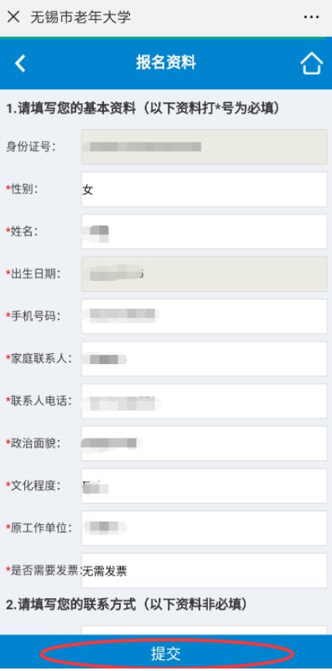
Task: Tap the back arrow in the blue header
Action: coord(20,64)
